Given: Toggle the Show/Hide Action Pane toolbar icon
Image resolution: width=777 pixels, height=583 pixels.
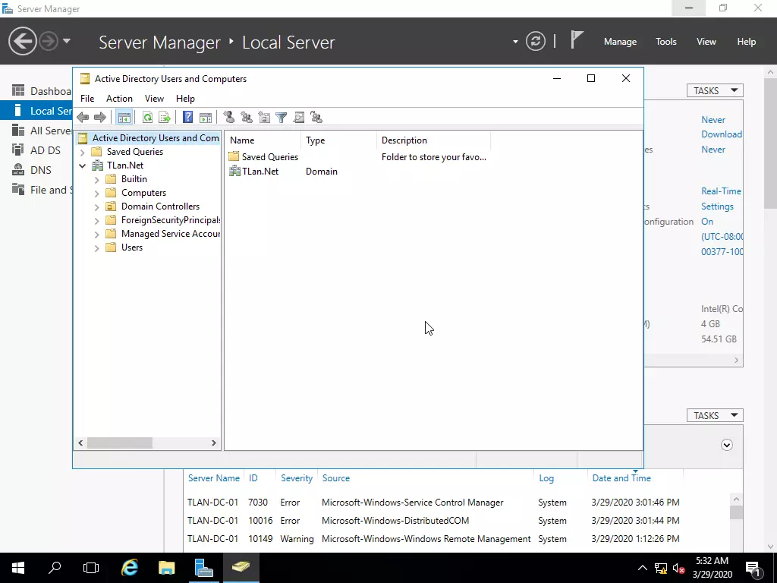Looking at the screenshot, I should click(x=205, y=118).
